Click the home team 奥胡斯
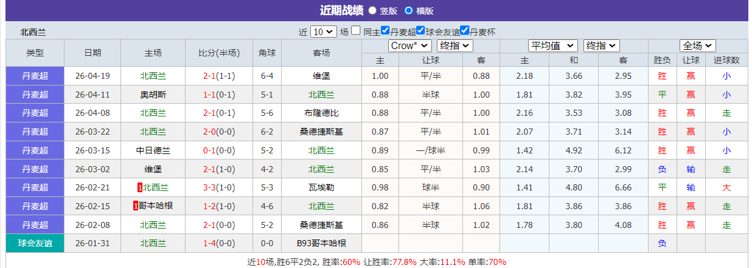The image size is (752, 268). pos(153,95)
